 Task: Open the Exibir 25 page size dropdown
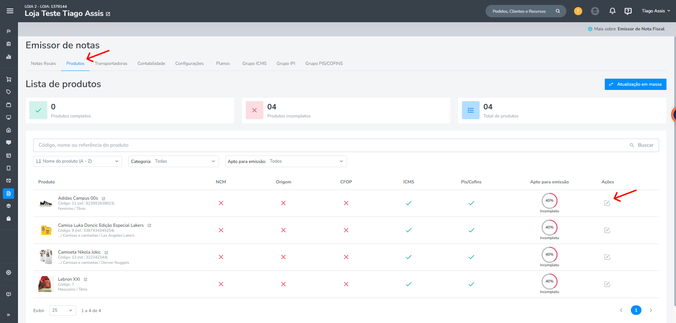tap(63, 310)
